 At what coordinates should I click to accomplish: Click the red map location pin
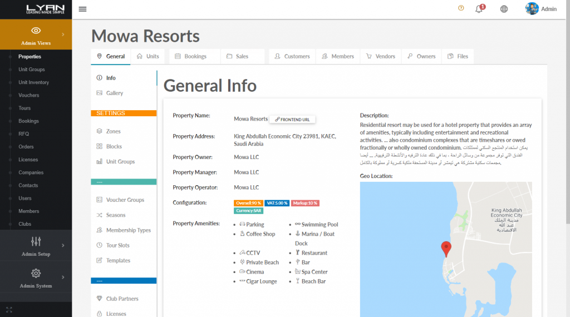(446, 249)
